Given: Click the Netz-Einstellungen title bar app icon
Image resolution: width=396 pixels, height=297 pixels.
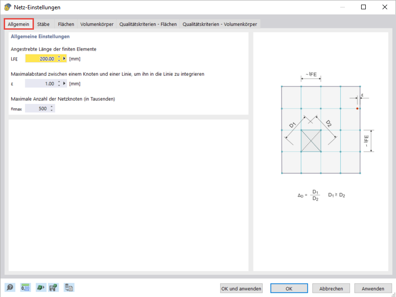Looking at the screenshot, I should [x=7, y=7].
